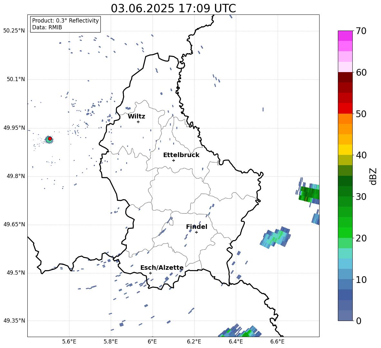Click the Product: 0.3° Reflectivity text

pyautogui.click(x=65, y=21)
